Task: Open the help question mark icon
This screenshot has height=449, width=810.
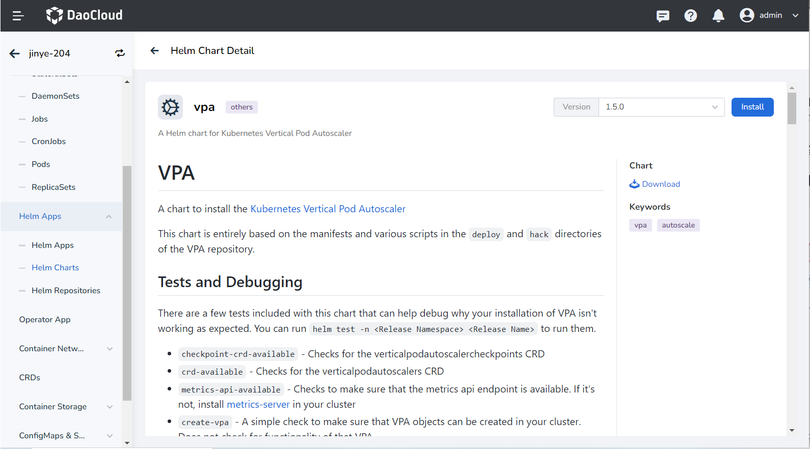Action: [x=690, y=16]
